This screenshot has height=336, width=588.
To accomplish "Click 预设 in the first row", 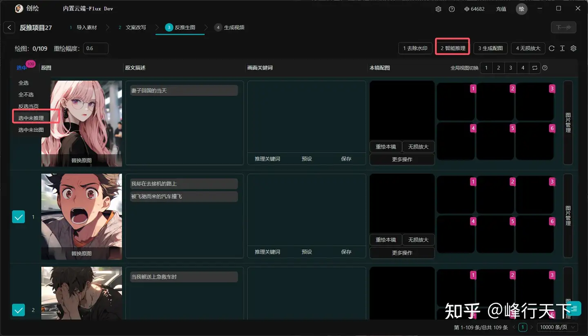I will (x=307, y=159).
